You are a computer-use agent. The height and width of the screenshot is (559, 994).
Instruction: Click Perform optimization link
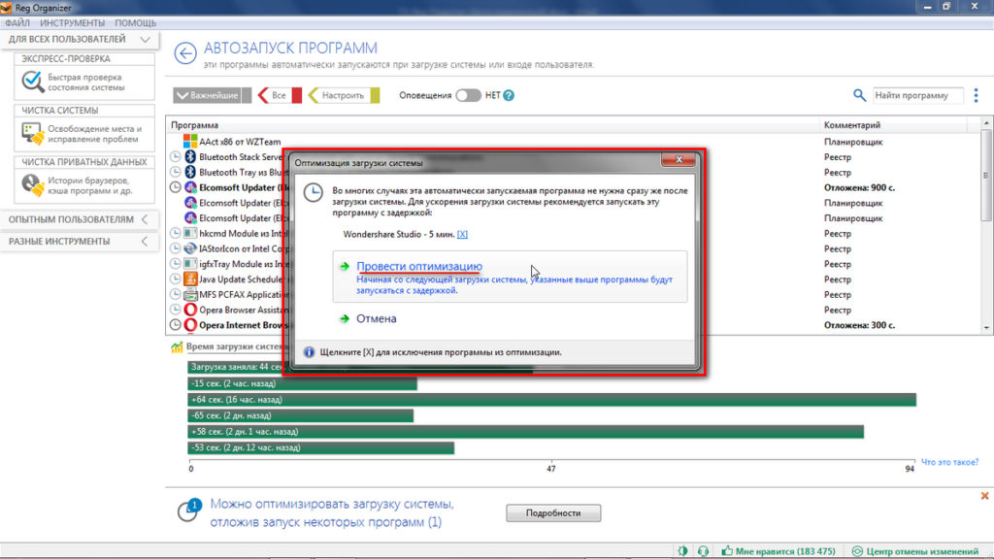419,266
